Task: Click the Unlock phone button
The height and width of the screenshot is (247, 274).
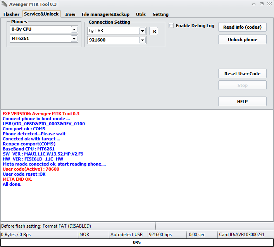Action: pyautogui.click(x=242, y=40)
